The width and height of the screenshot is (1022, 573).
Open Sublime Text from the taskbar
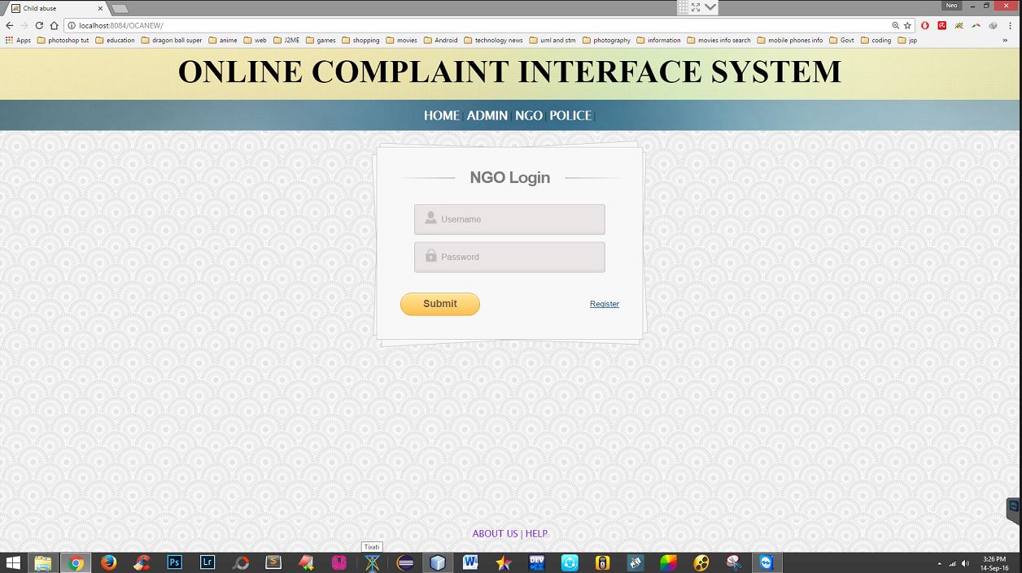pyautogui.click(x=273, y=562)
